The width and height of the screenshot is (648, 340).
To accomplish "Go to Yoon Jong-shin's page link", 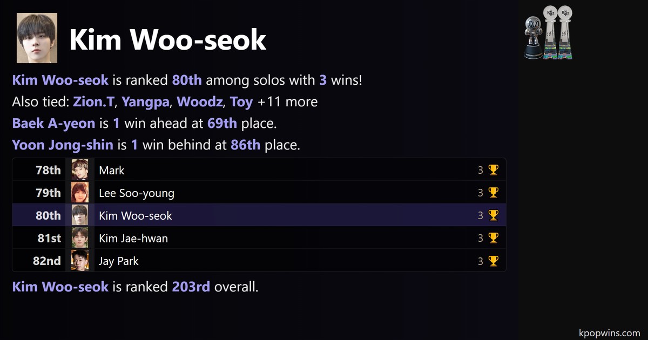I will click(x=63, y=145).
